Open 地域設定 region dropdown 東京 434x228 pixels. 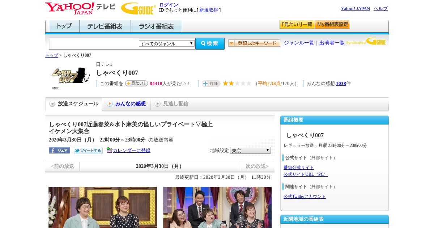pyautogui.click(x=250, y=150)
